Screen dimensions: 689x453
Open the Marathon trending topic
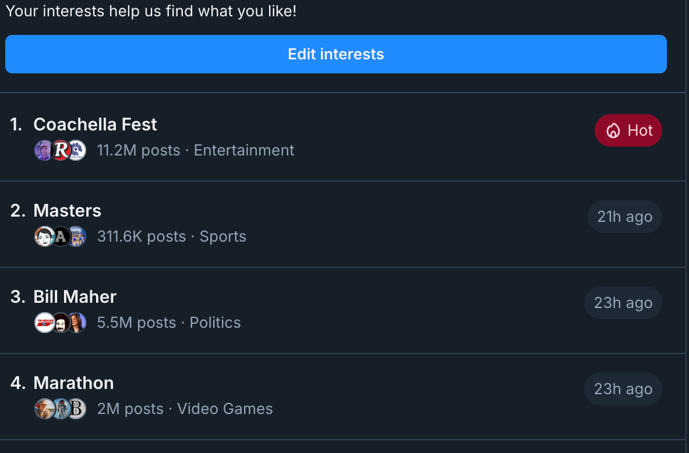342,396
